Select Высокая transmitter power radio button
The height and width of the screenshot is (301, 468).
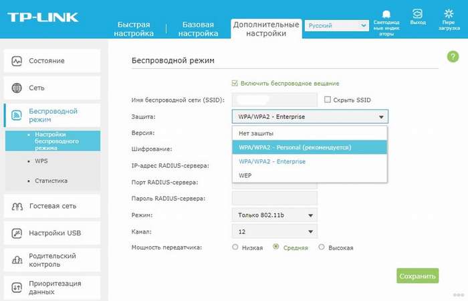click(322, 247)
